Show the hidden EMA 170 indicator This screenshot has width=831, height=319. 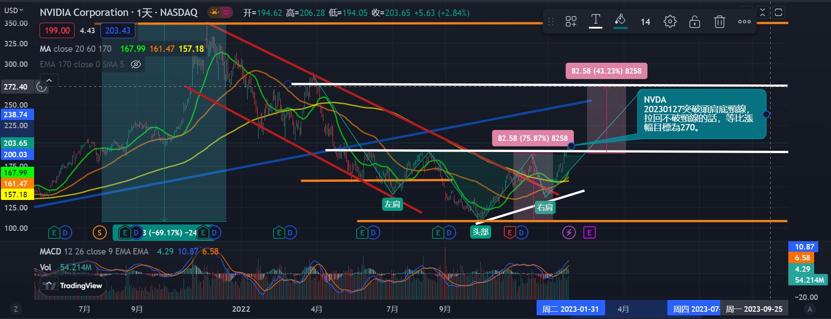(x=135, y=65)
